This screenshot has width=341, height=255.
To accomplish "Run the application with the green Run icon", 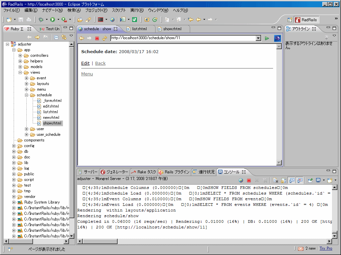I will tap(53, 19).
